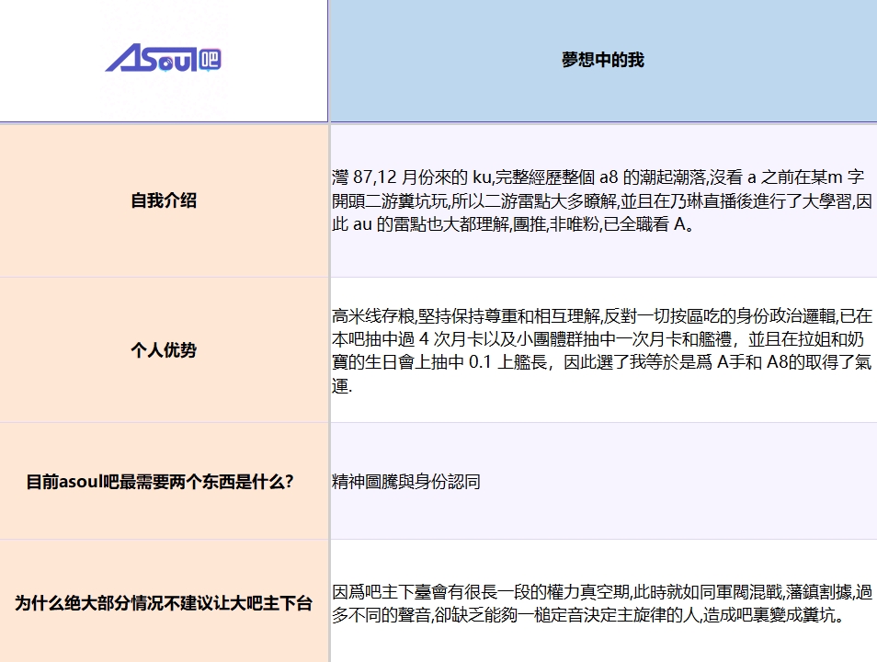This screenshot has width=877, height=662.
Task: Click the line starting 寶的生日會上抽中
Action: (602, 362)
